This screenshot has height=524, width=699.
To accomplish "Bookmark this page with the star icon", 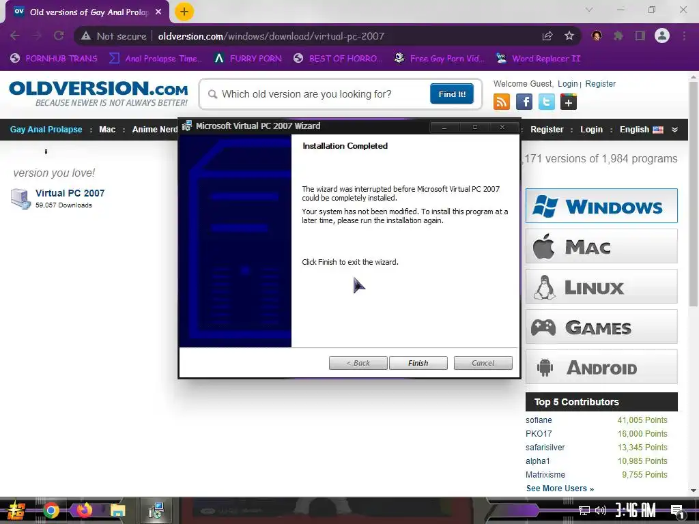I will [569, 35].
